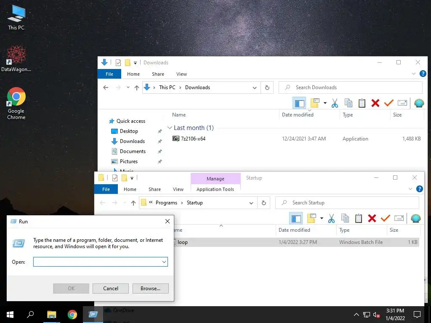Image resolution: width=431 pixels, height=323 pixels.
Task: Close the Run dialog
Action: tap(168, 221)
